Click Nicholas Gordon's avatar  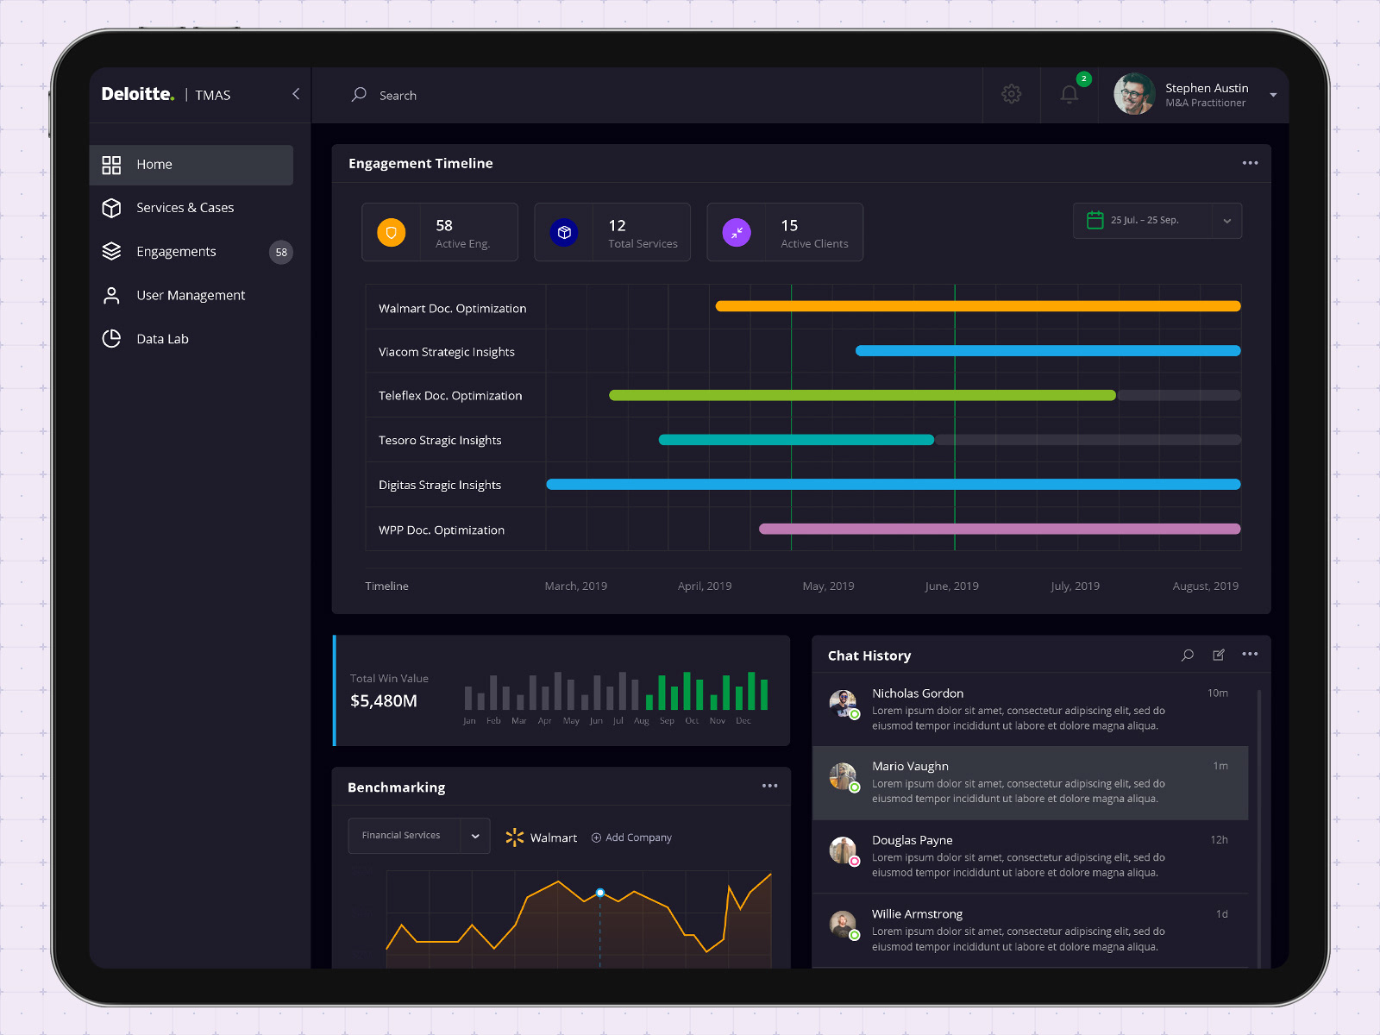point(843,704)
